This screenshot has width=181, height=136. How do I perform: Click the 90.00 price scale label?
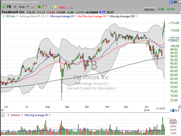pyautogui.click(x=174, y=63)
